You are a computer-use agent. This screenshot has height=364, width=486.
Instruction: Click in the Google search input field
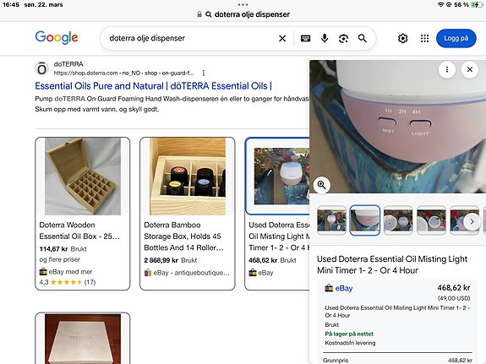(x=191, y=38)
